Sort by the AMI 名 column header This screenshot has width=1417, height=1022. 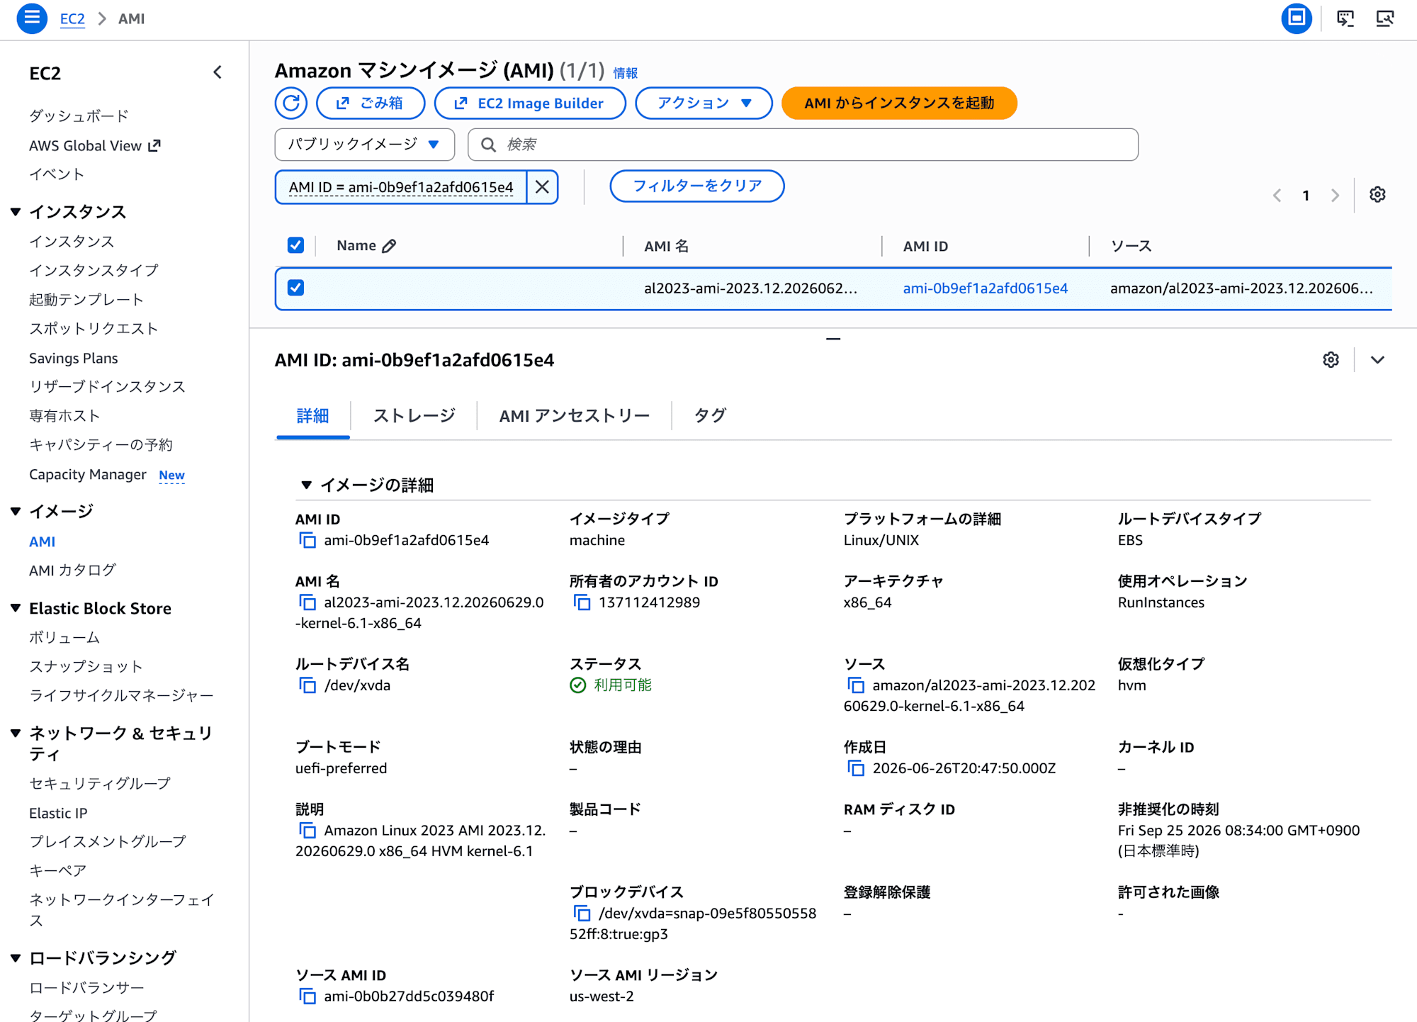point(666,246)
